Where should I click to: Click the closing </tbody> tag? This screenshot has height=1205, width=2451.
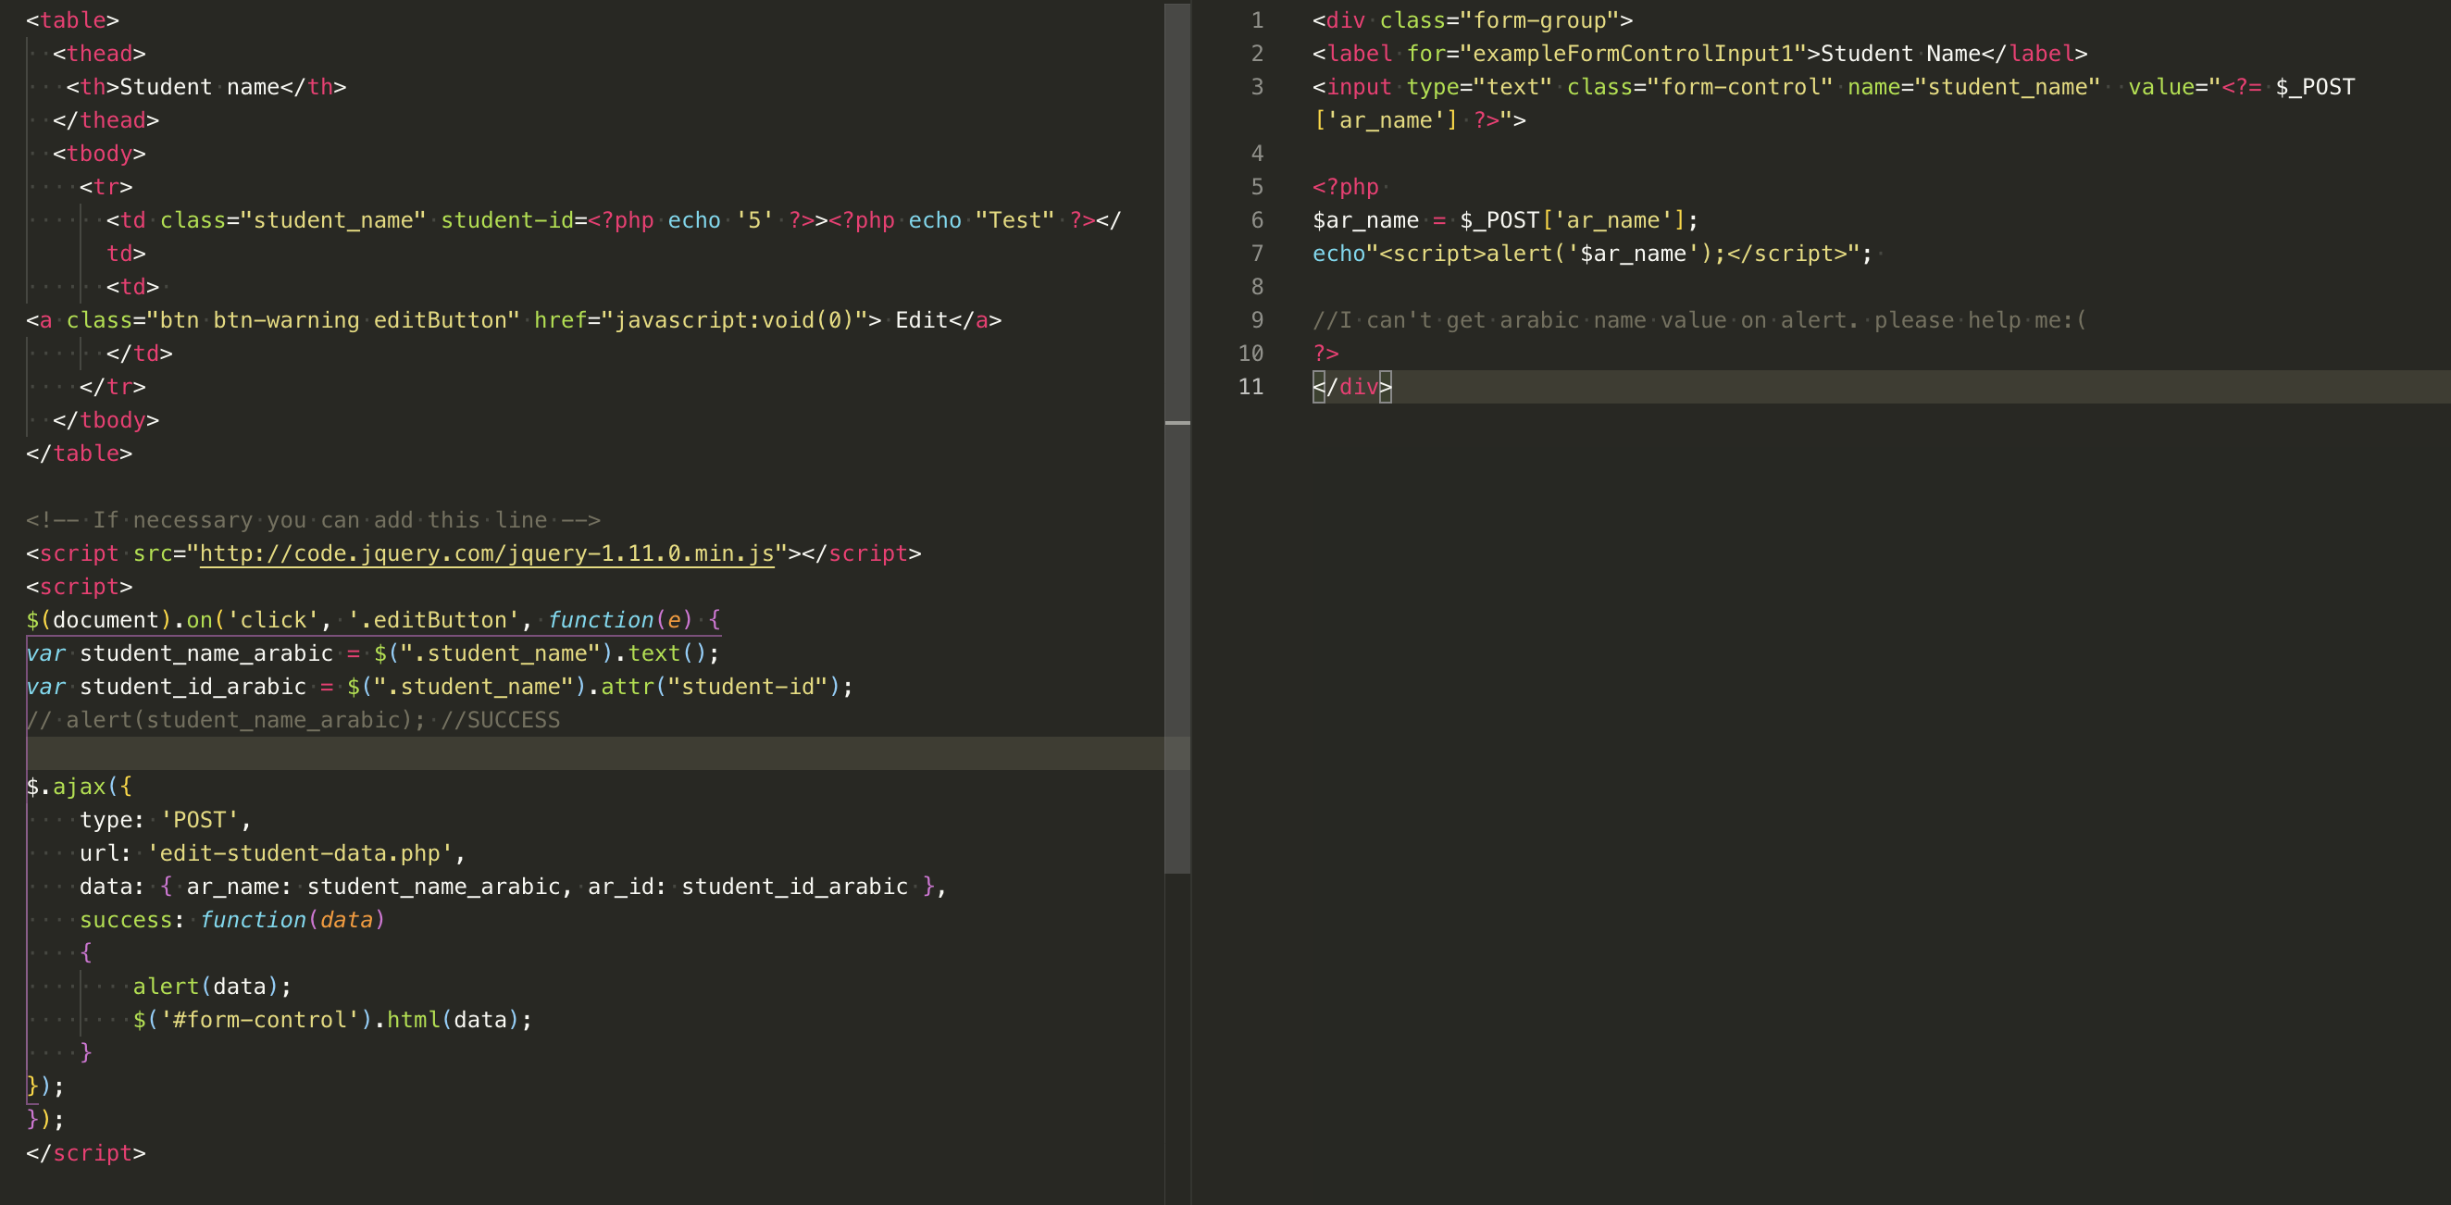point(106,419)
